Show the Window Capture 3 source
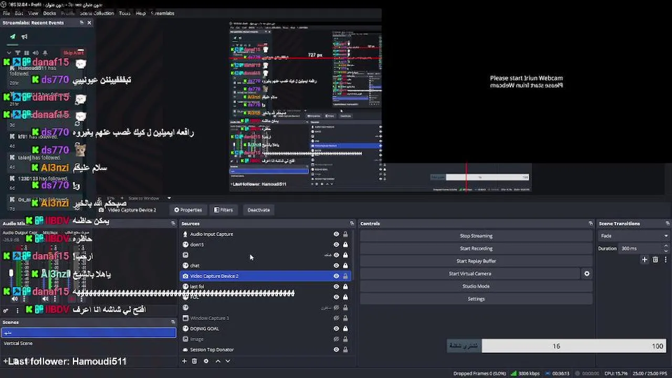This screenshot has height=378, width=672. coord(337,318)
